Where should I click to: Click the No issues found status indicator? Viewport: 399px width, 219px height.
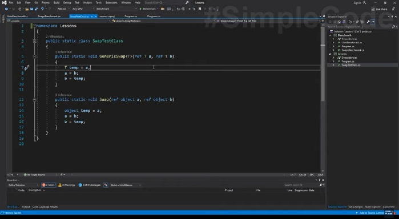(x=34, y=175)
